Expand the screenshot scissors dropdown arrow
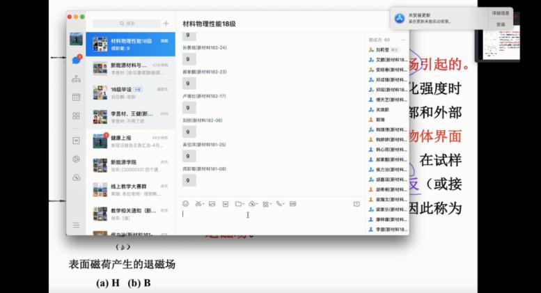 click(204, 205)
